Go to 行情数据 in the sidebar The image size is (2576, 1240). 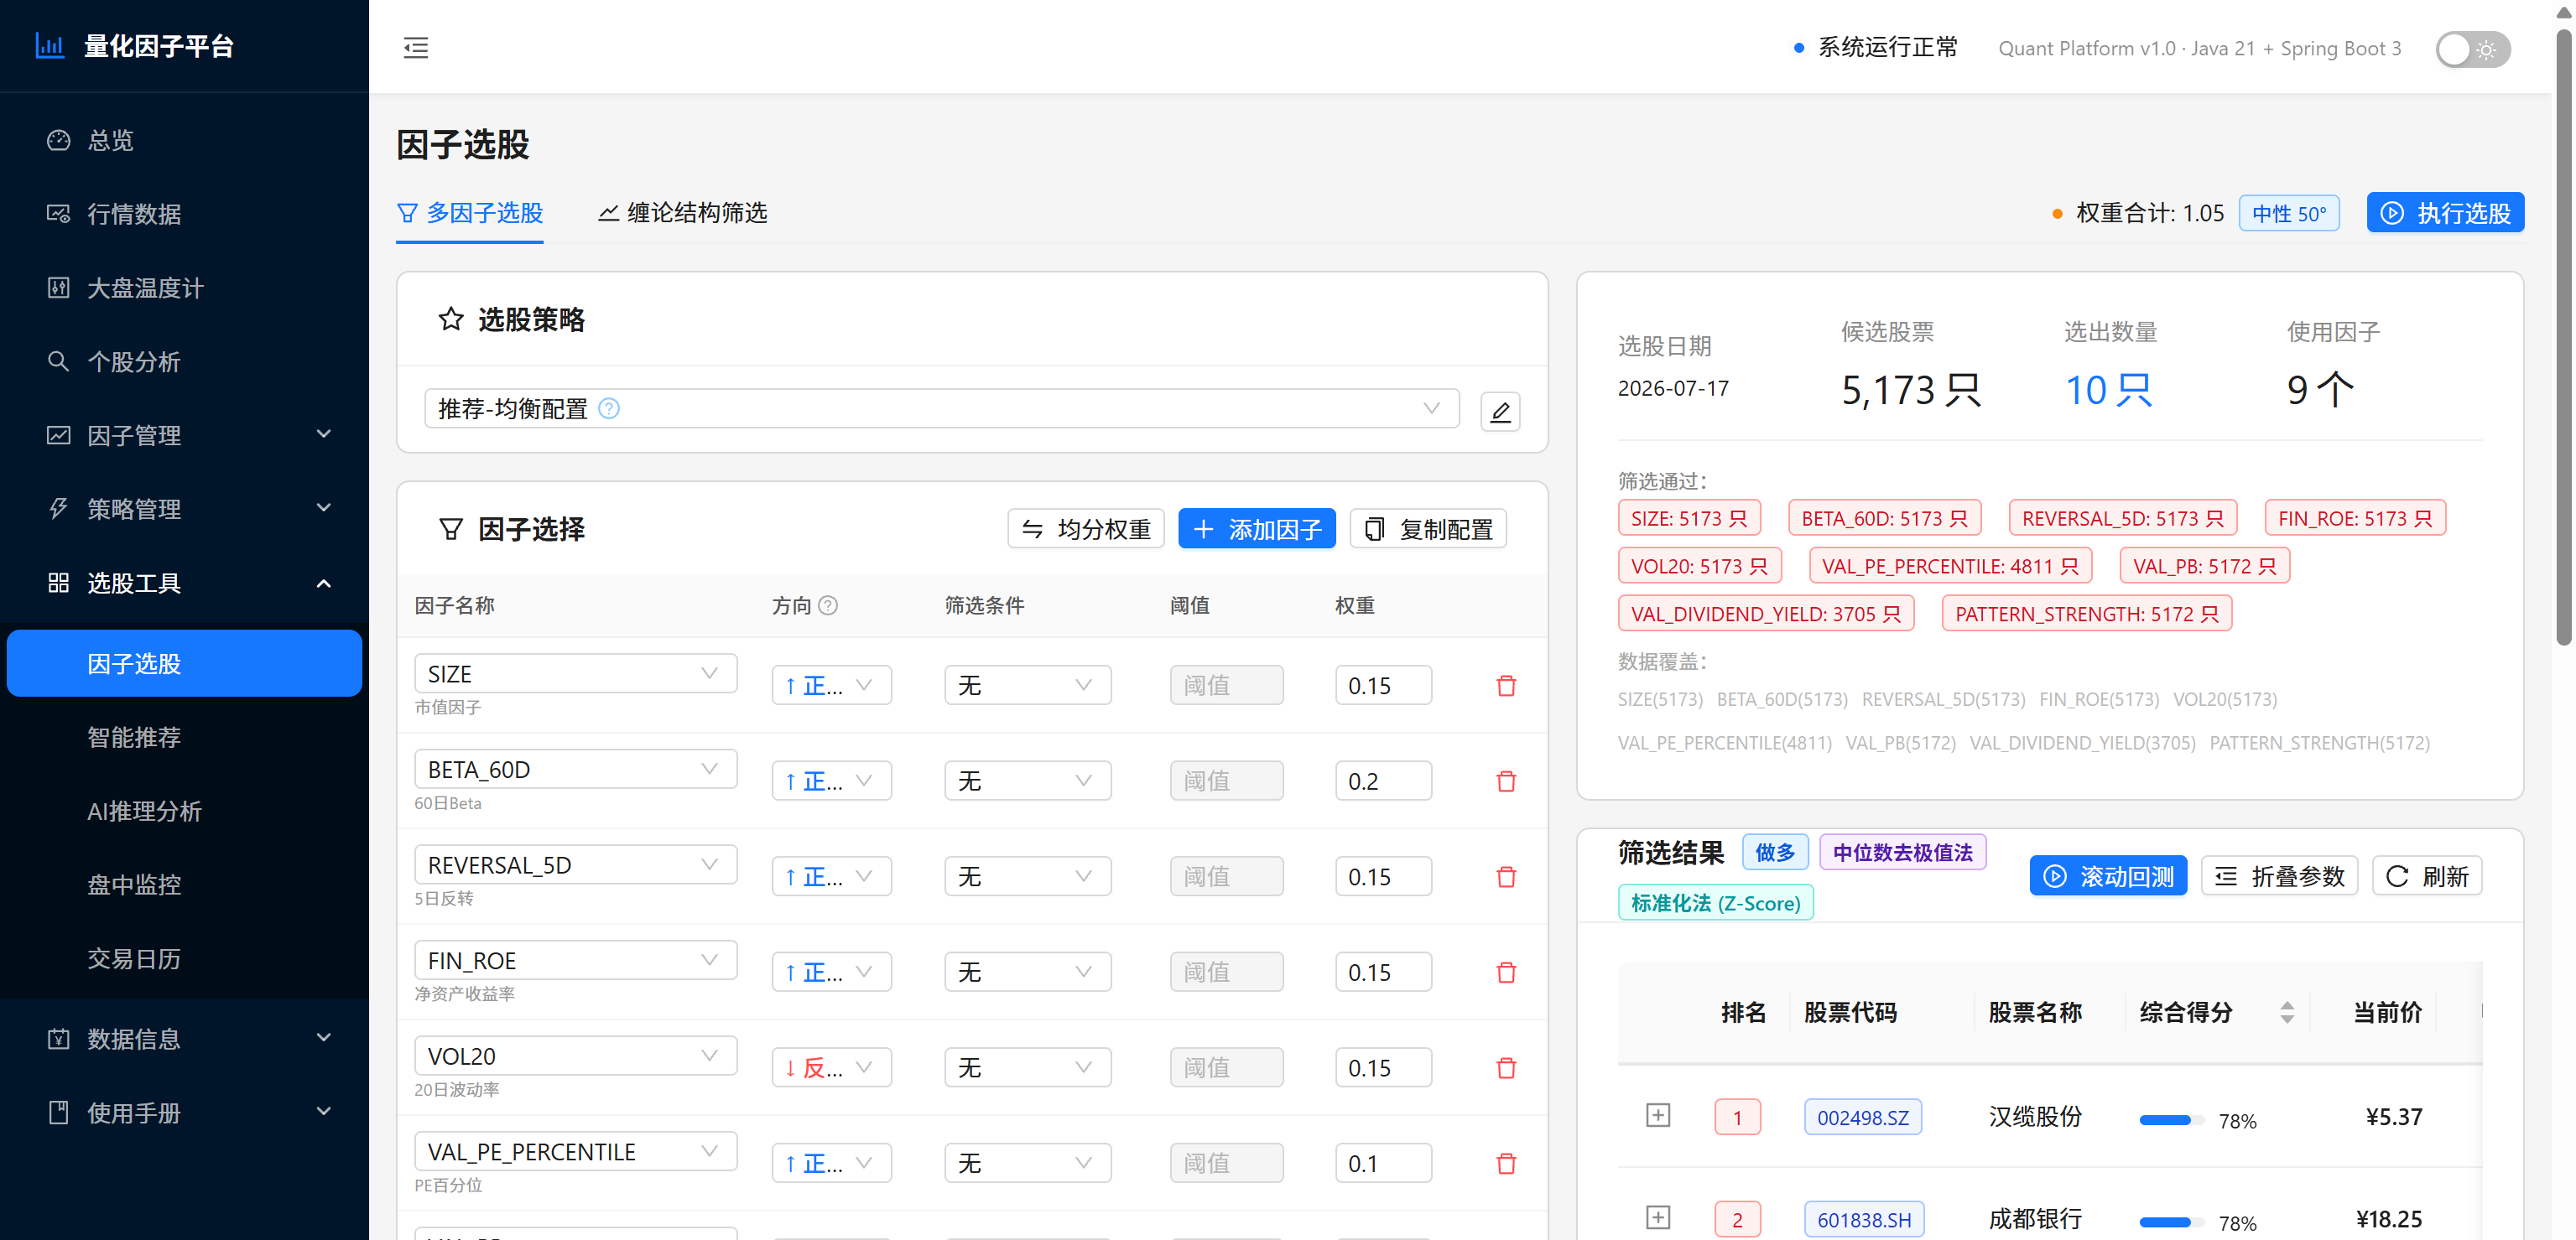point(184,214)
